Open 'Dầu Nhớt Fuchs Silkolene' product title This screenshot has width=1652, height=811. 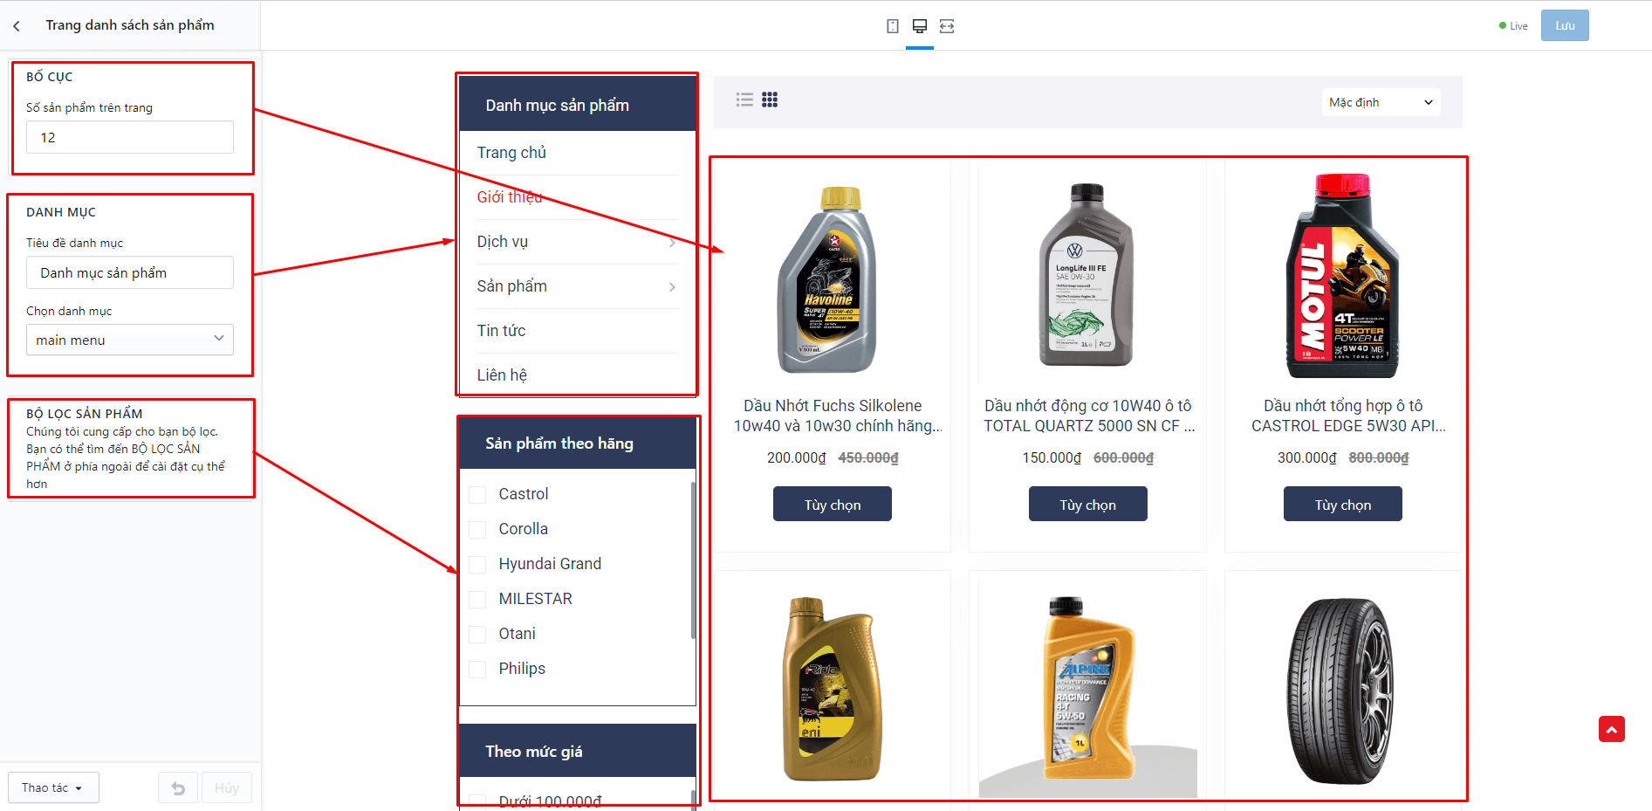point(838,416)
